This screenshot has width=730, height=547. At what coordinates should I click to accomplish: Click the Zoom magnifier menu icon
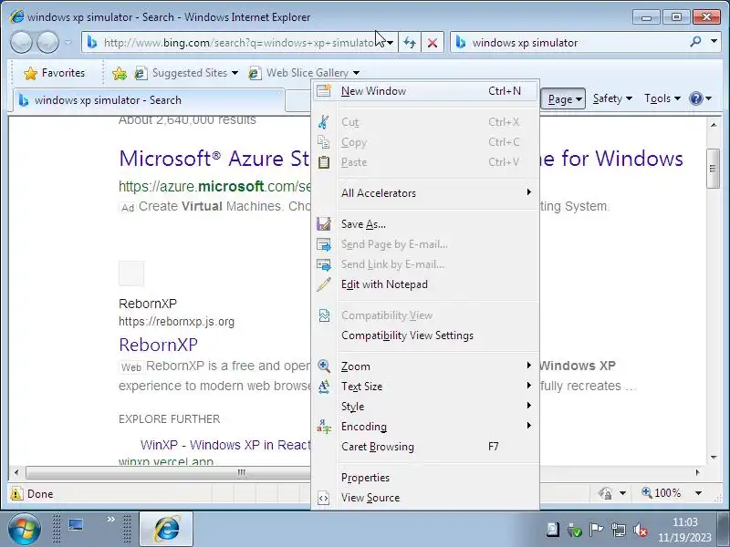tap(324, 366)
